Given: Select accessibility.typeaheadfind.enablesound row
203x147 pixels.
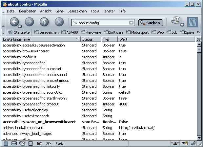Looking at the screenshot, I should [99, 75].
